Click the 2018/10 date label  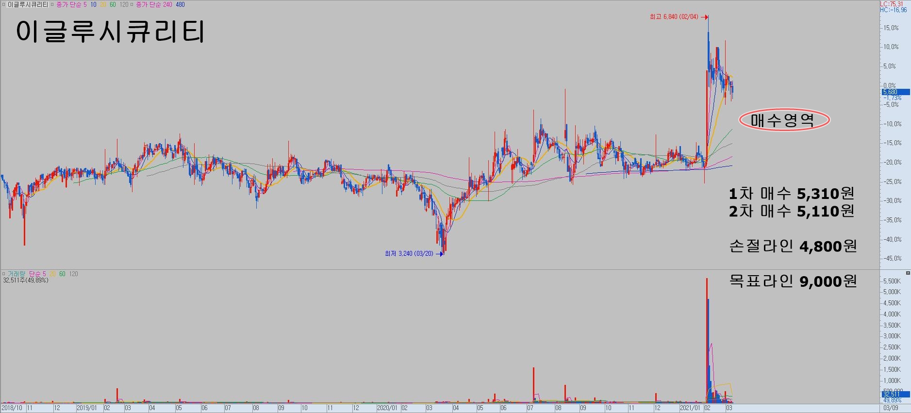(x=11, y=408)
